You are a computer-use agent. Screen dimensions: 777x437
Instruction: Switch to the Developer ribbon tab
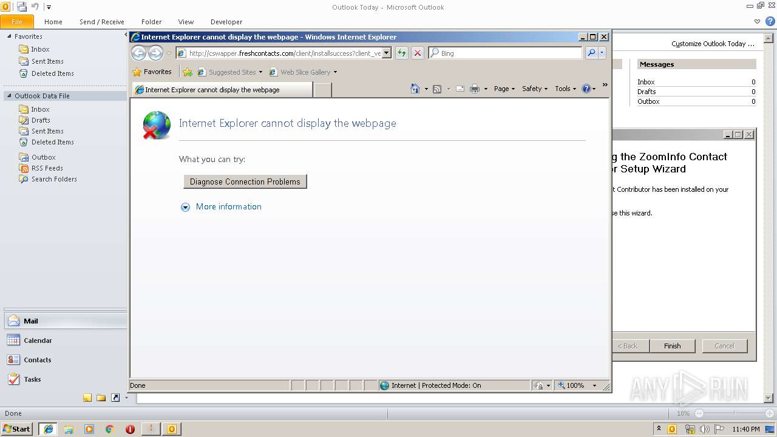226,22
